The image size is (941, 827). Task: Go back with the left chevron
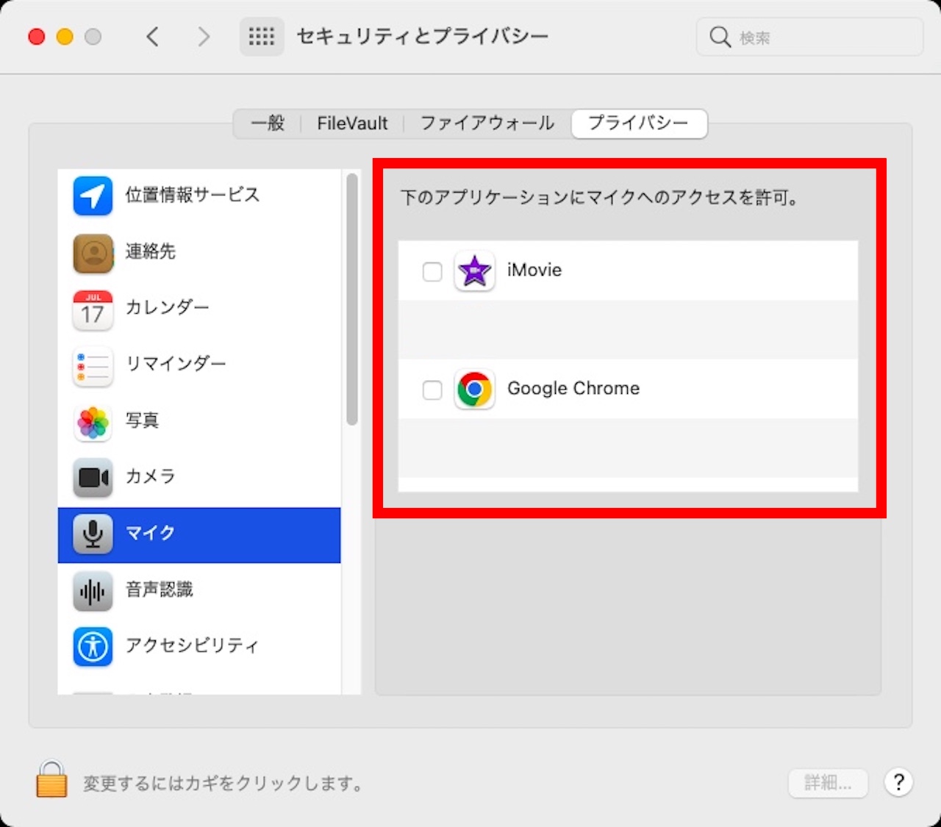point(152,36)
